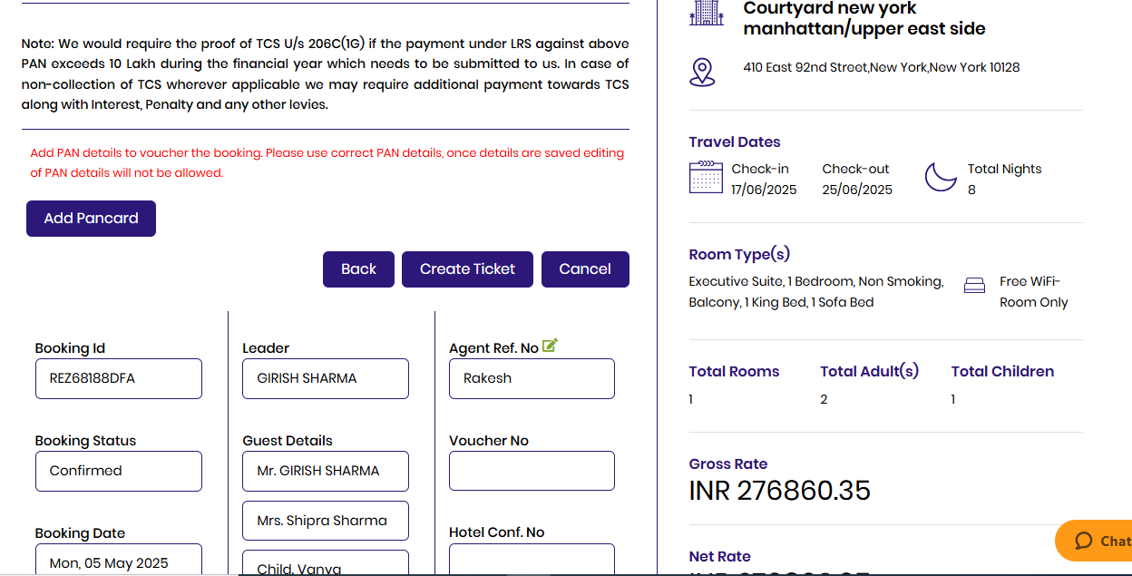The height and width of the screenshot is (576, 1132).
Task: Click the red Add PAN details warning
Action: [327, 162]
